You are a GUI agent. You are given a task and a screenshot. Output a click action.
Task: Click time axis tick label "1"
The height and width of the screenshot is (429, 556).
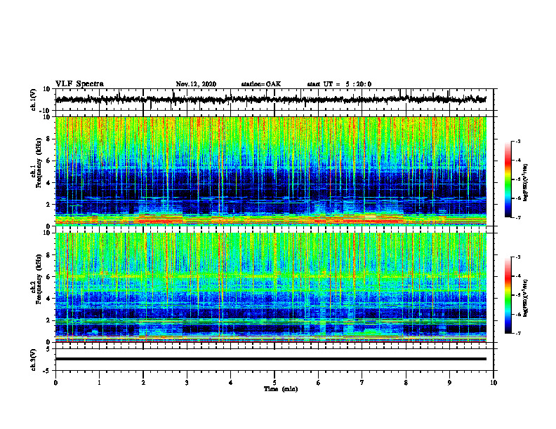[x=99, y=383]
